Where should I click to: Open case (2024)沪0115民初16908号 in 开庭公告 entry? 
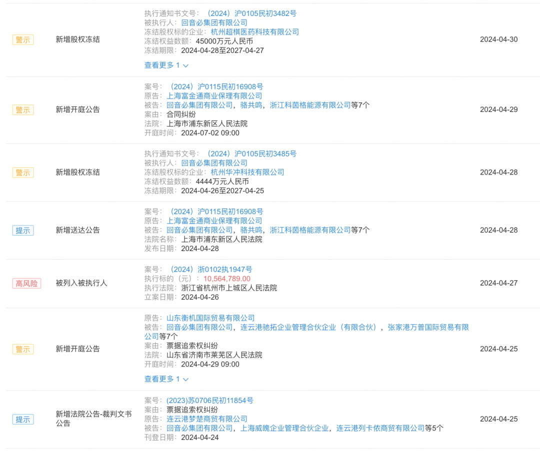(x=216, y=87)
